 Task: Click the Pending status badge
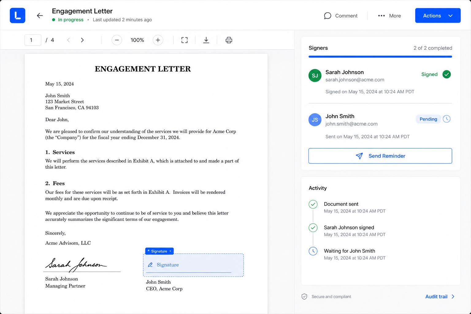(x=428, y=119)
